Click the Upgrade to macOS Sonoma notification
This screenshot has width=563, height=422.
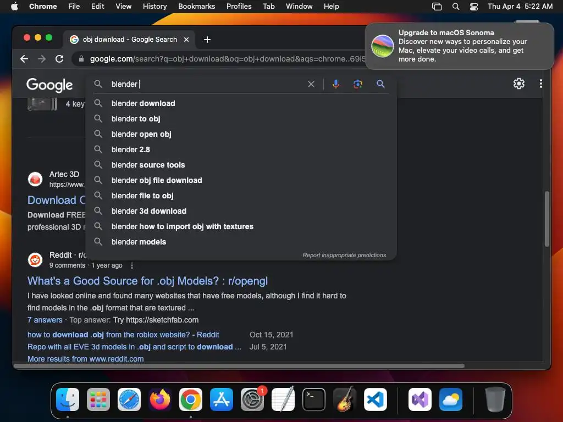click(x=459, y=46)
